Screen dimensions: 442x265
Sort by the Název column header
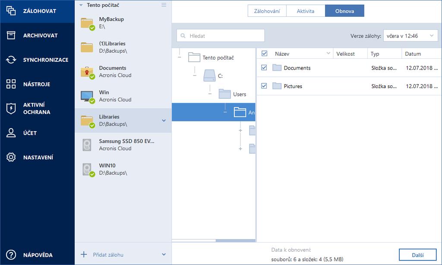282,54
